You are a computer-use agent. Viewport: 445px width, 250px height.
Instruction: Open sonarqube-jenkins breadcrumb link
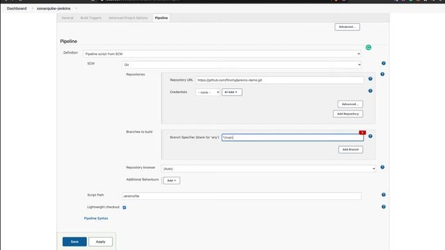(54, 8)
